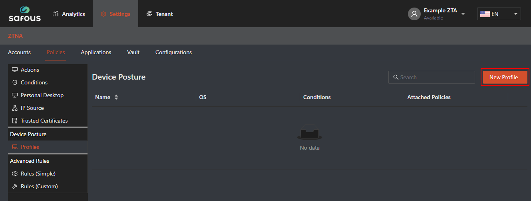This screenshot has height=201, width=531.
Task: Sort the table by Name column
Action: pyautogui.click(x=116, y=97)
